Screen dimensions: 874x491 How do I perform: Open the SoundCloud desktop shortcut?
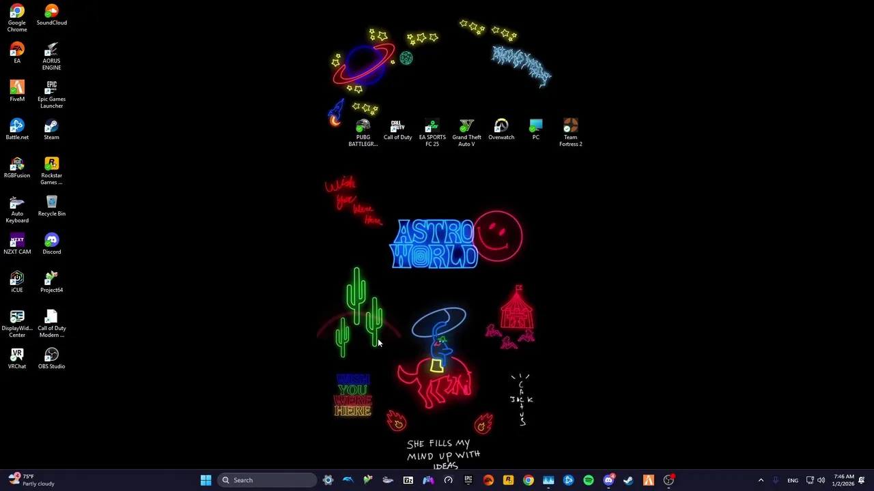[x=51, y=15]
